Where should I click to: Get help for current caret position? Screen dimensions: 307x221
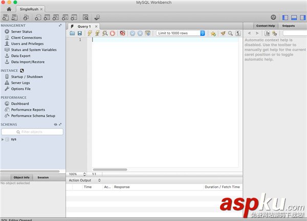(267, 33)
